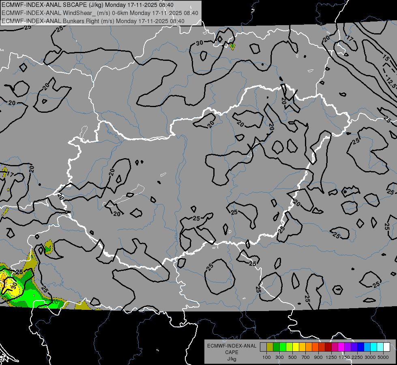Click the gray swatch in CAPE legend

[x=263, y=347]
